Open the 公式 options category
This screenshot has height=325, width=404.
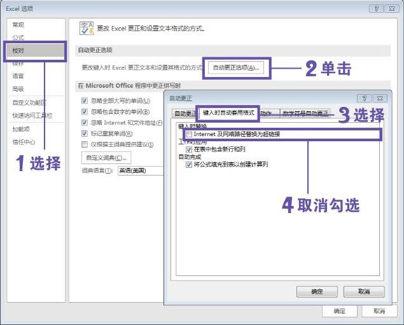tap(18, 38)
